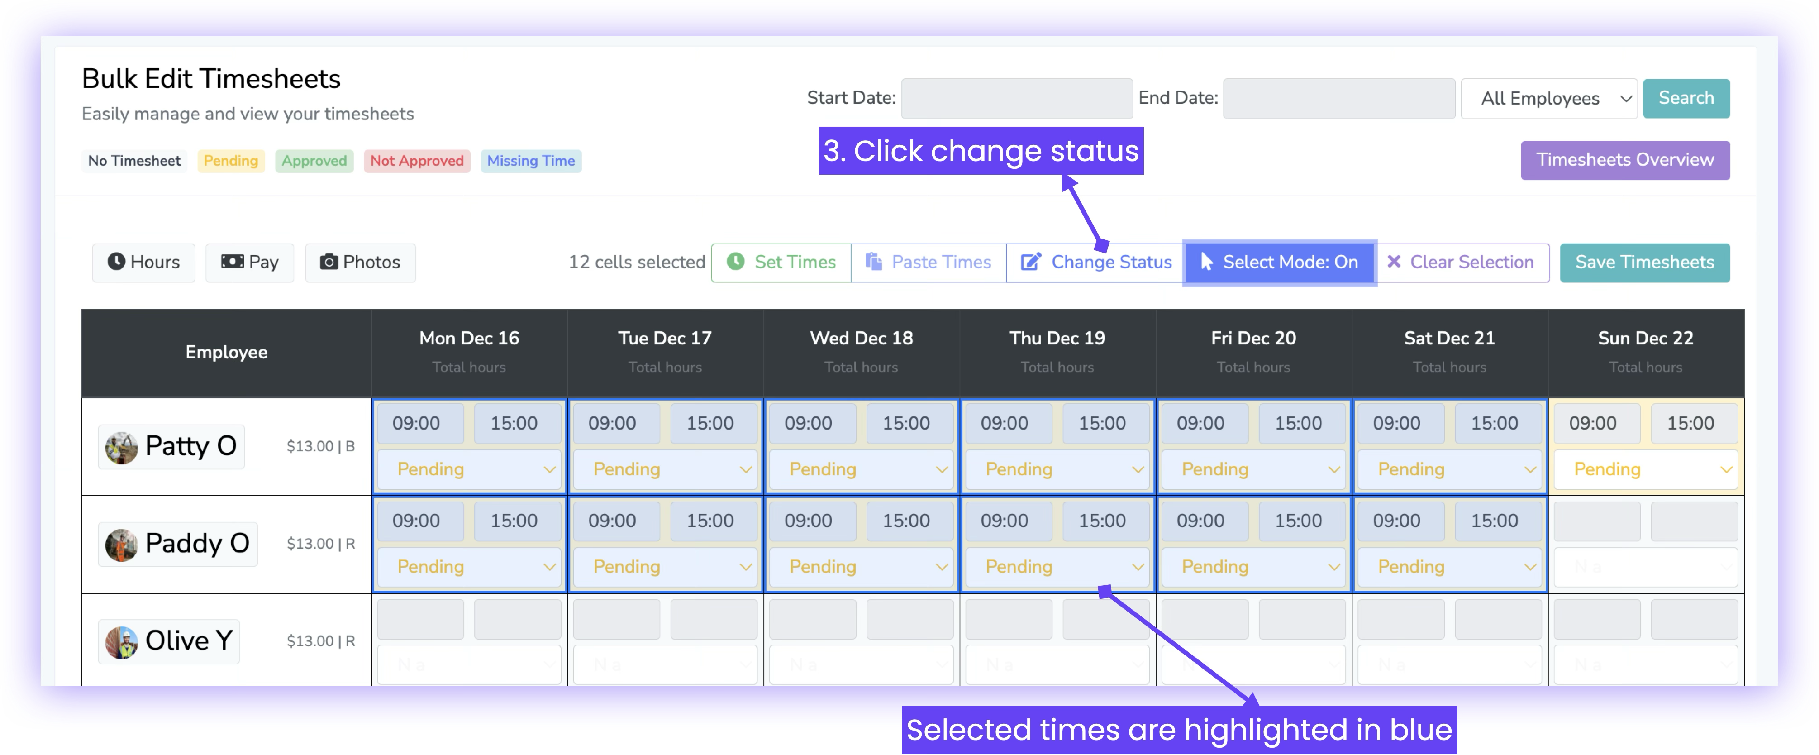Click the X icon on Clear Selection
The height and width of the screenshot is (755, 1819).
click(x=1393, y=262)
